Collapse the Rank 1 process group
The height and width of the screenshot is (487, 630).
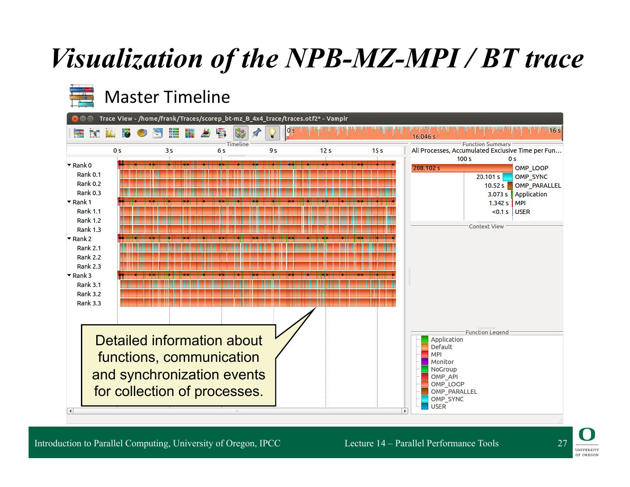(69, 202)
